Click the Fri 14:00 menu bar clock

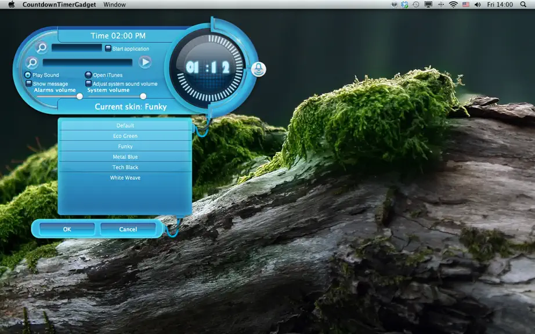pos(500,5)
